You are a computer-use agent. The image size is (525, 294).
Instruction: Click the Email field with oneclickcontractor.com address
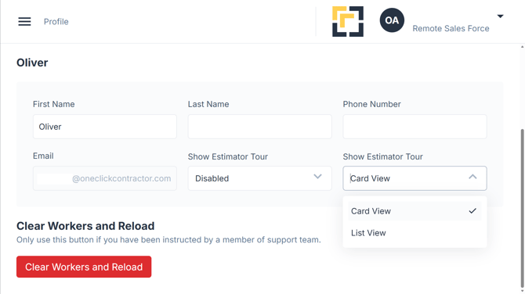click(x=105, y=178)
